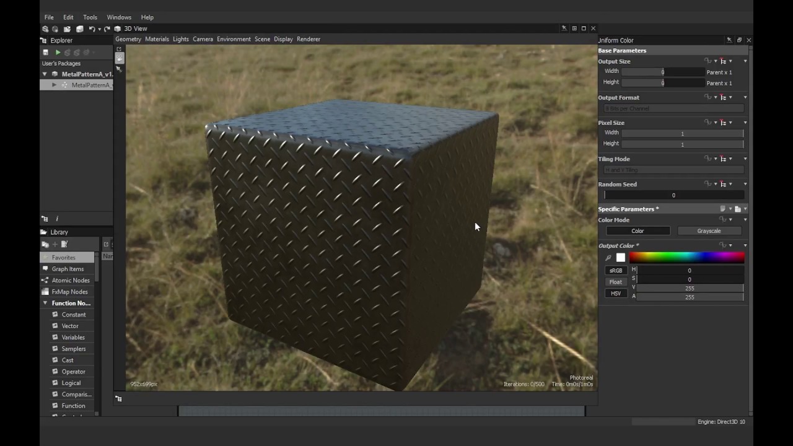This screenshot has height=446, width=793.
Task: Click the green Play compute icon in Explorer
Action: 58,52
